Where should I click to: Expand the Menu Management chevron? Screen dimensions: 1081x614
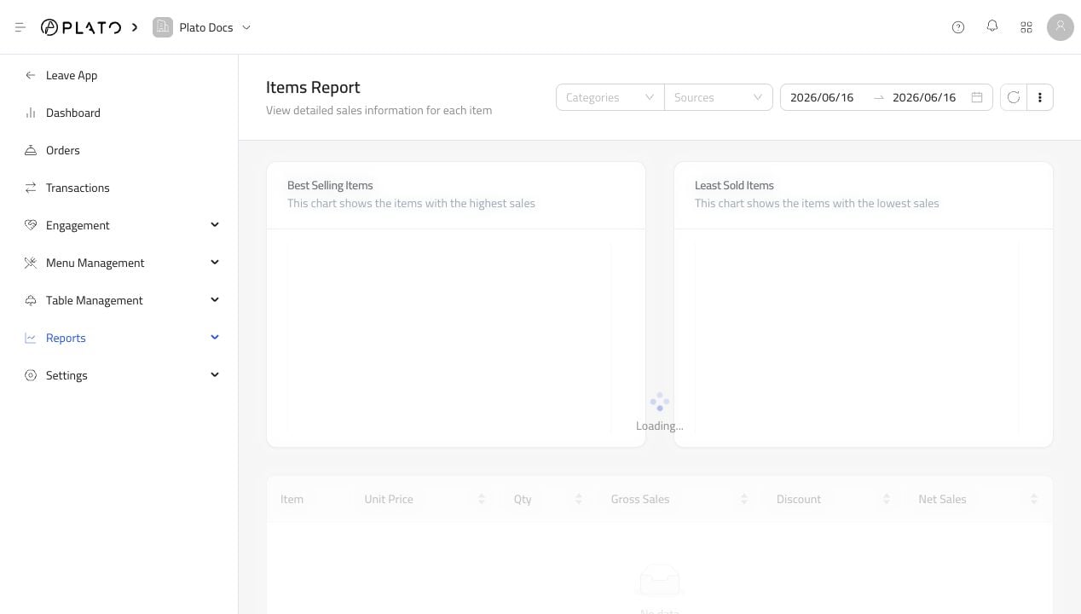click(x=215, y=263)
